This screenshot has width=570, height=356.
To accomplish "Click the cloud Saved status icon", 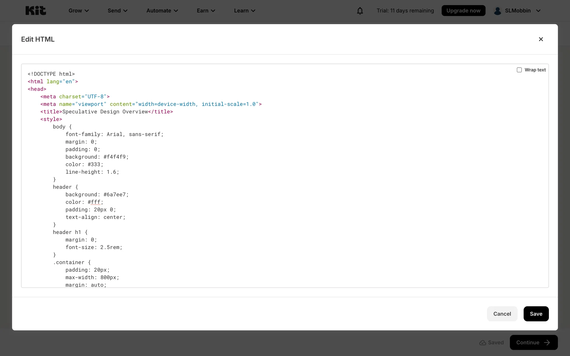I will (482, 343).
